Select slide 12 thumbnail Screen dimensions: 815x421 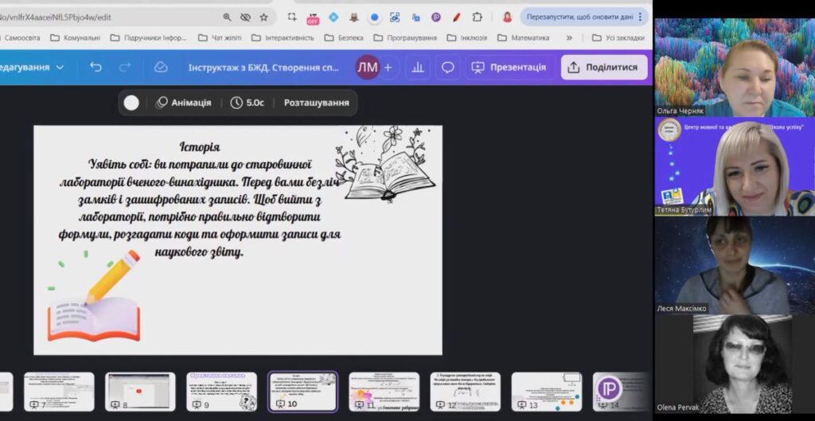point(465,392)
